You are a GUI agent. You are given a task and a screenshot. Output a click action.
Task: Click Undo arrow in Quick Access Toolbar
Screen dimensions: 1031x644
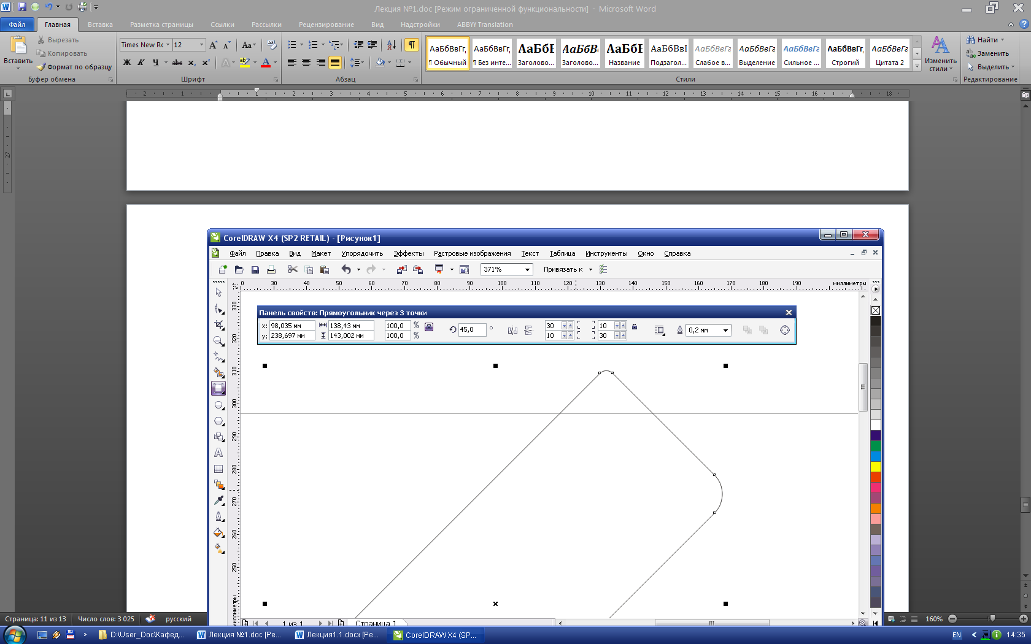coord(48,7)
